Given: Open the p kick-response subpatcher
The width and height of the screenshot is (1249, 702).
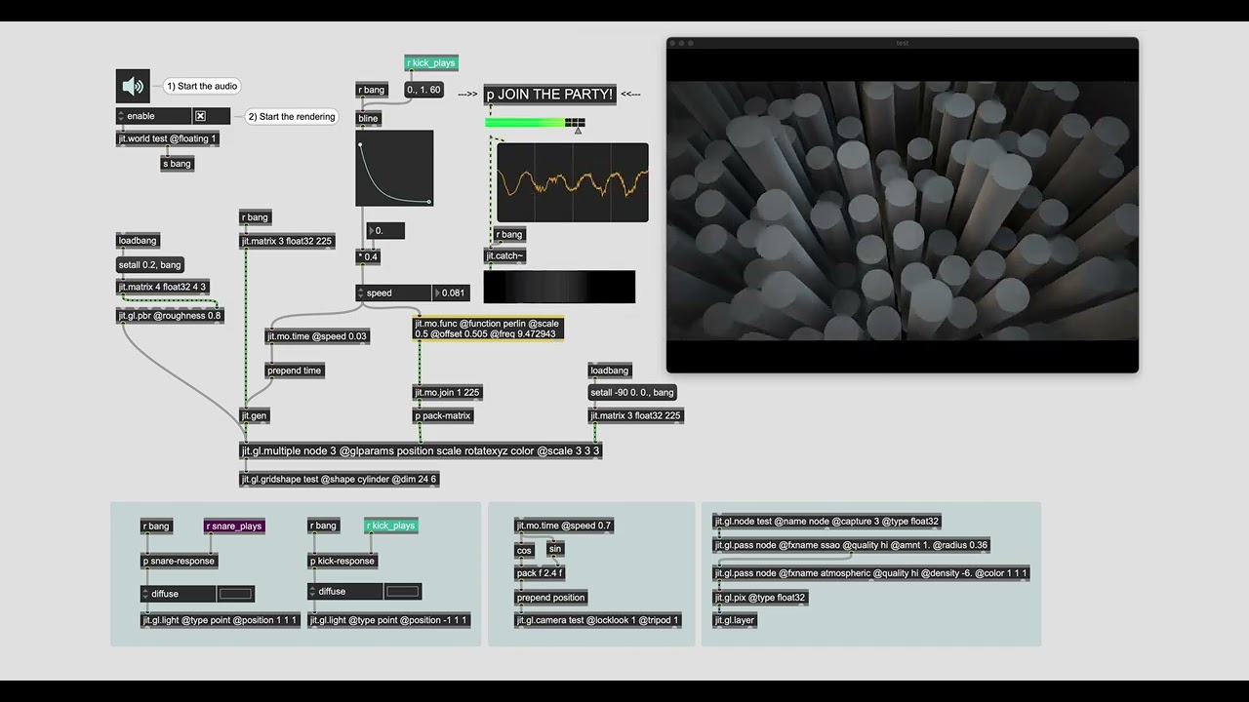Looking at the screenshot, I should (x=342, y=561).
